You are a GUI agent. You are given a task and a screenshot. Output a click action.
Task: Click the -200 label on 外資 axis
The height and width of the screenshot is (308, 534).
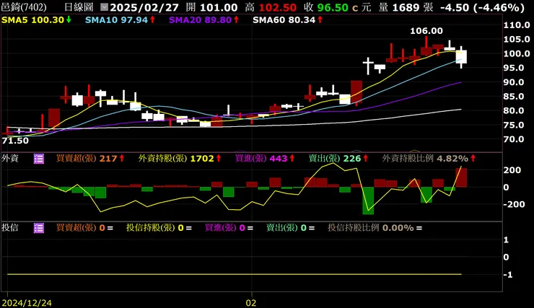[514, 205]
